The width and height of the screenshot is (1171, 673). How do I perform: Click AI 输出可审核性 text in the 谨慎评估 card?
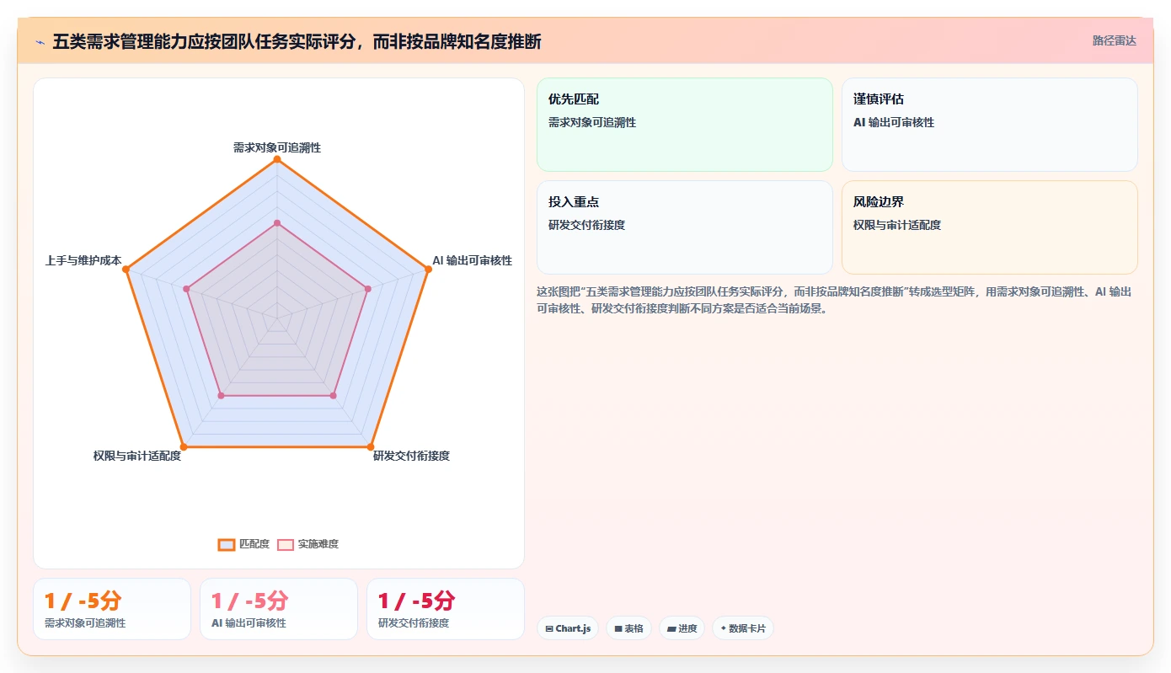tap(894, 122)
